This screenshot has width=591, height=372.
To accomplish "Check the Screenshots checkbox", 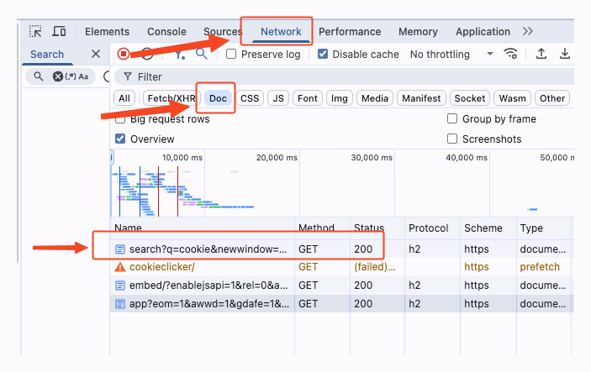I will coord(453,139).
